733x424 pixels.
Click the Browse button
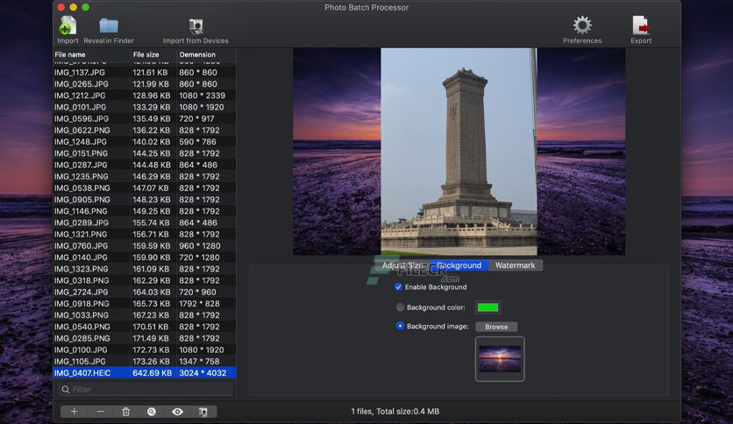pos(496,327)
